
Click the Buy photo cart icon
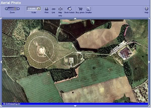point(80,9)
